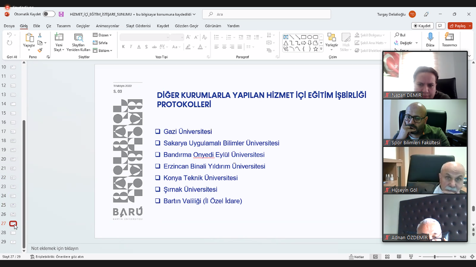476x267 pixels.
Task: Switch to the Tasarım tab
Action: 63,26
